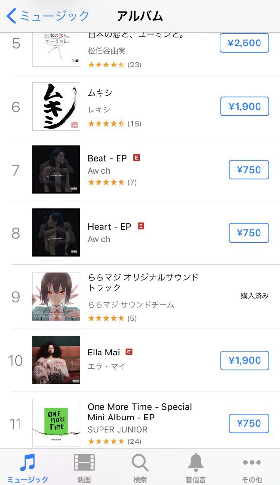Viewport: 280px width, 485px height.
Task: Buy One More Time EP for ¥750
Action: pos(249,423)
